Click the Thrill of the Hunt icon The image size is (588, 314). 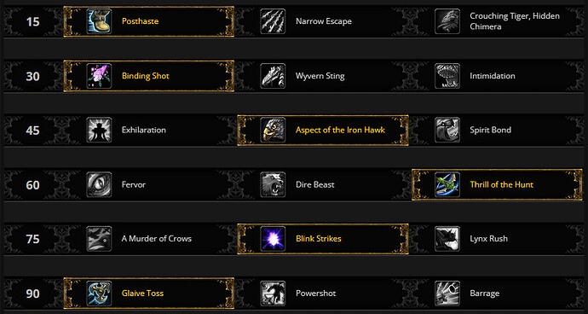pyautogui.click(x=447, y=184)
